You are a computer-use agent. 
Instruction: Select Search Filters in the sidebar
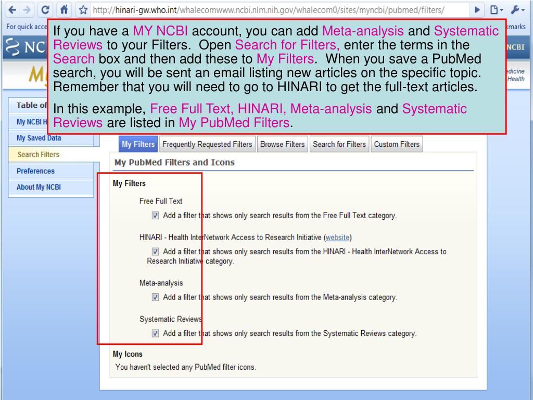[x=39, y=154]
